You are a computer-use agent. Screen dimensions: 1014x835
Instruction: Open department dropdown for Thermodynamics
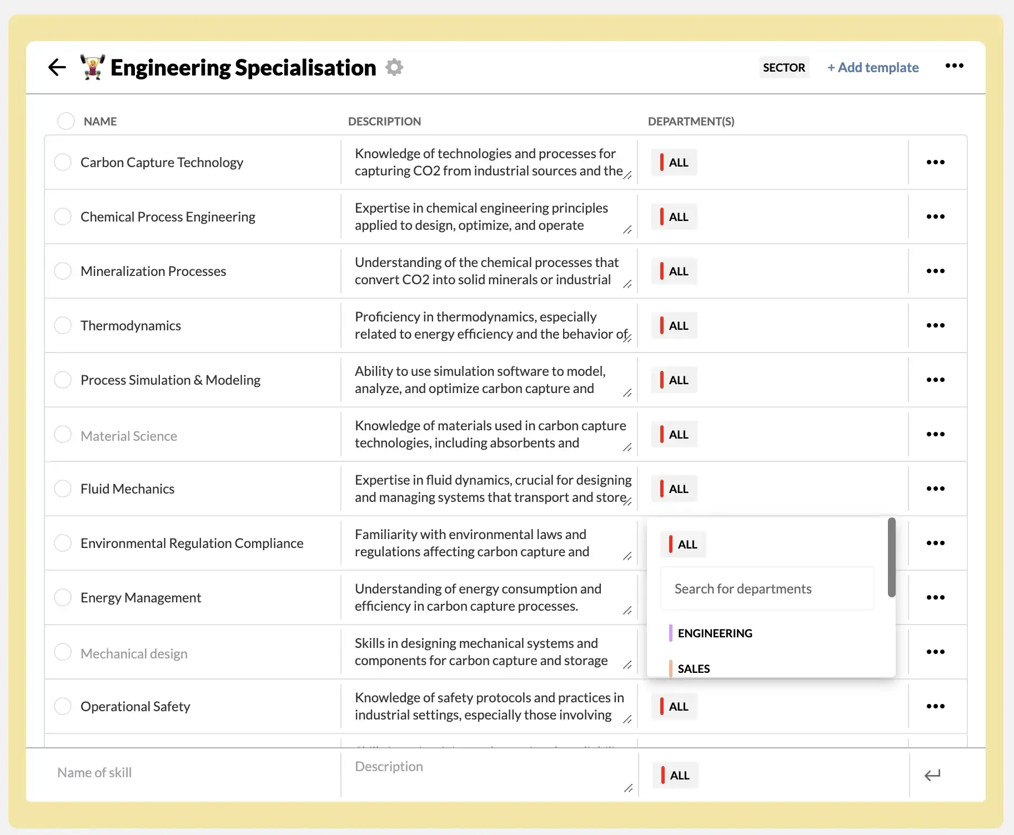click(x=674, y=325)
